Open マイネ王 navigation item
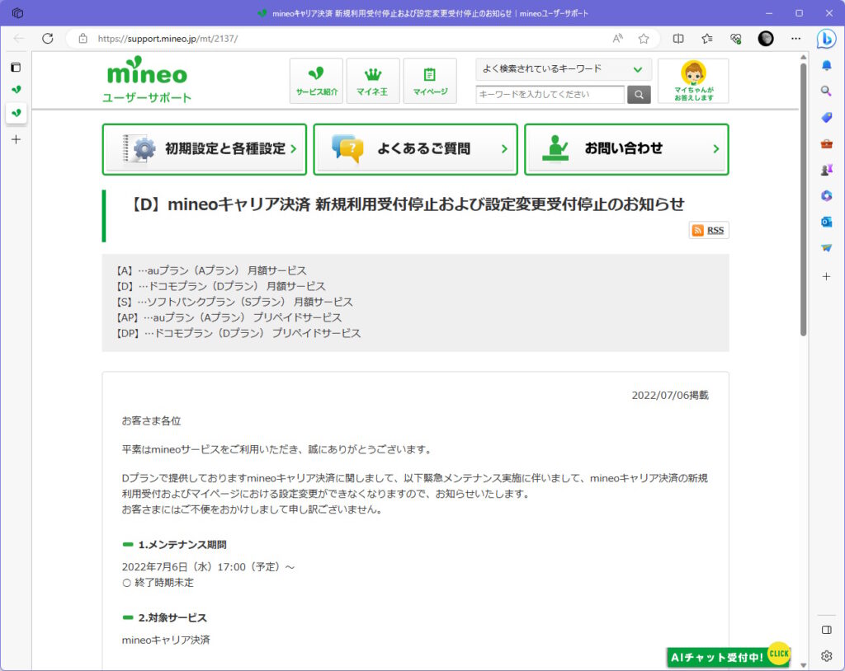This screenshot has height=671, width=845. 373,81
